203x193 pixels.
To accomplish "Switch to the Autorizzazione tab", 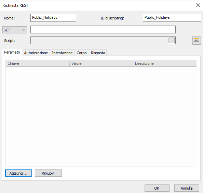I will (x=36, y=53).
